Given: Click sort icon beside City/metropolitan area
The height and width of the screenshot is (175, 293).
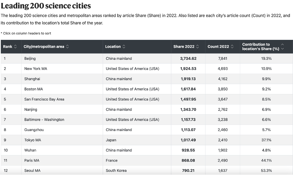Looking at the screenshot, I should (x=67, y=46).
